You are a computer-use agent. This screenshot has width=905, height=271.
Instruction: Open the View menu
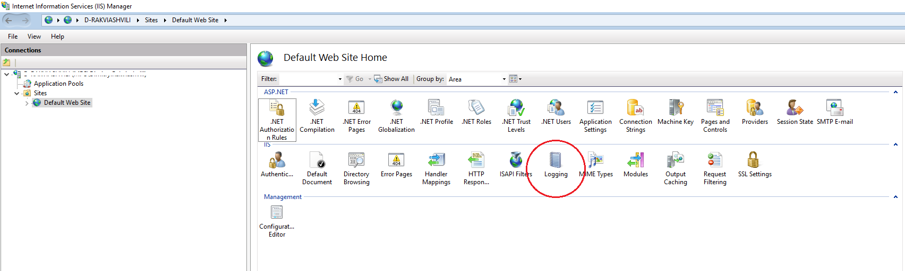(34, 37)
